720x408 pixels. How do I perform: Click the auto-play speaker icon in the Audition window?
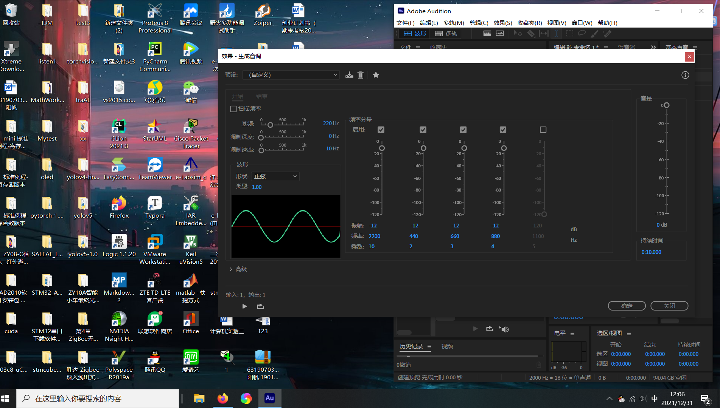pos(504,329)
